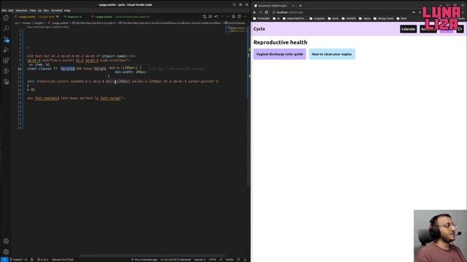The width and height of the screenshot is (467, 262).
Task: Click the Calendar button in Cyclo
Action: [409, 29]
